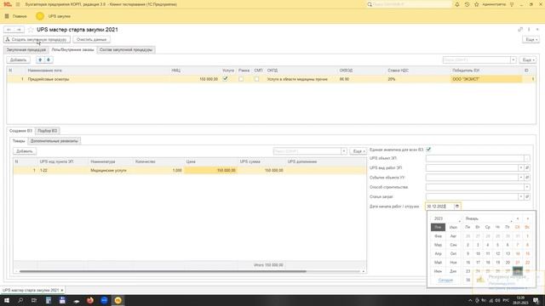This screenshot has height=306, width=545.
Task: Click the calendar icon in date field
Action: [x=457, y=206]
